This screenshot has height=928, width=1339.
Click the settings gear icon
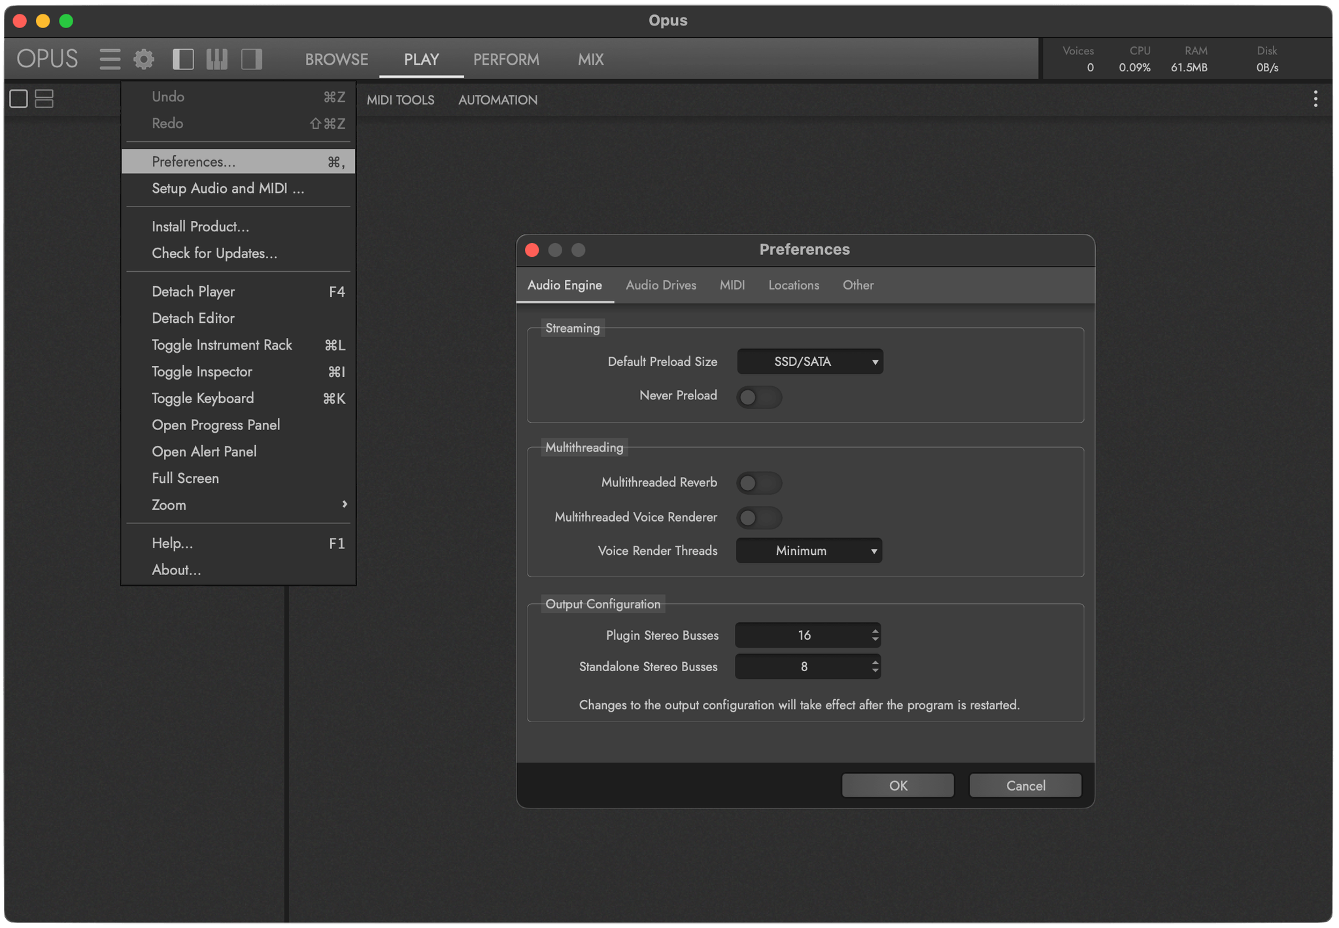(144, 59)
